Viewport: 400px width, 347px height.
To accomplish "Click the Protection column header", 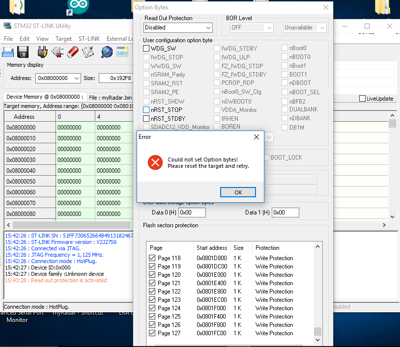I will point(283,248).
